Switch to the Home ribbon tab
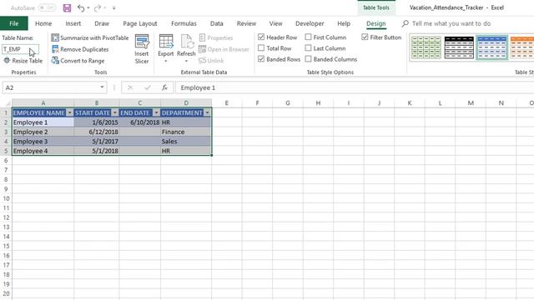 click(43, 23)
